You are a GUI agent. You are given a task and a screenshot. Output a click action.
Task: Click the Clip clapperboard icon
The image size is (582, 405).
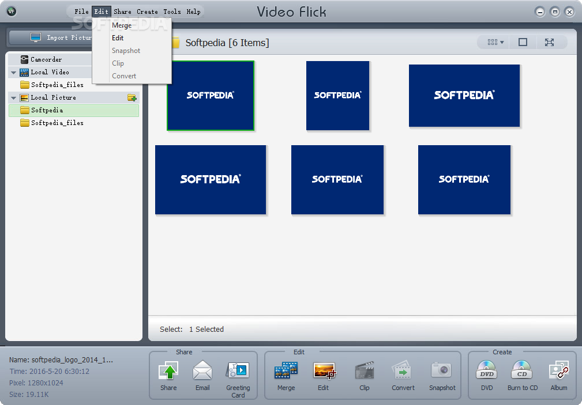(x=364, y=371)
